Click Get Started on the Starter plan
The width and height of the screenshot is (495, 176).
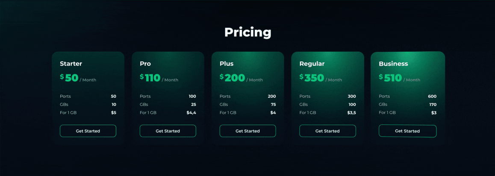88,131
